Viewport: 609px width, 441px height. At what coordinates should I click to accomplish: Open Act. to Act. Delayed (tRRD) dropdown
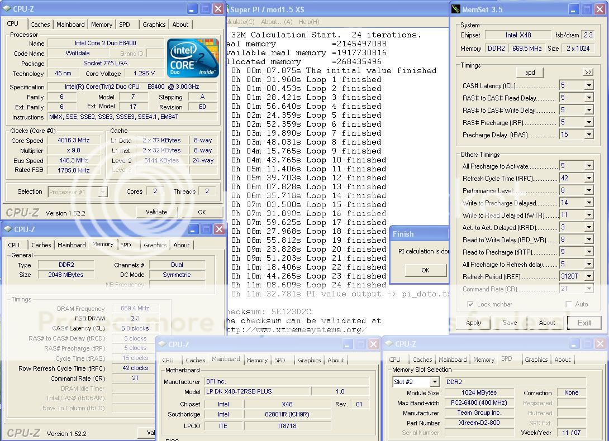[x=589, y=227]
